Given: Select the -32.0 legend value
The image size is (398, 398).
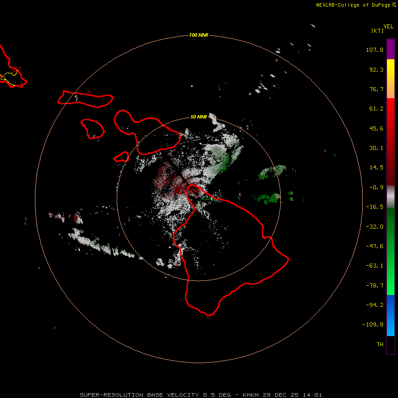Looking at the screenshot, I should [x=375, y=227].
